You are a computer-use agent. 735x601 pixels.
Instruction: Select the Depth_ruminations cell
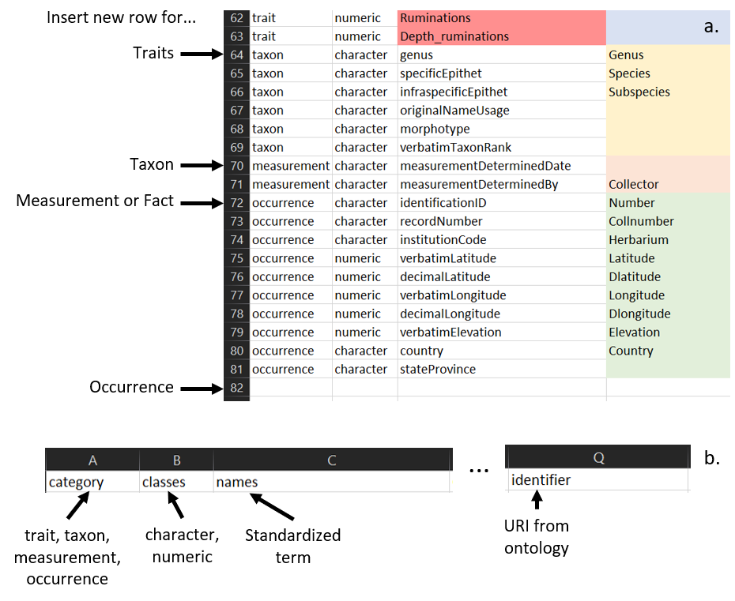(x=501, y=36)
